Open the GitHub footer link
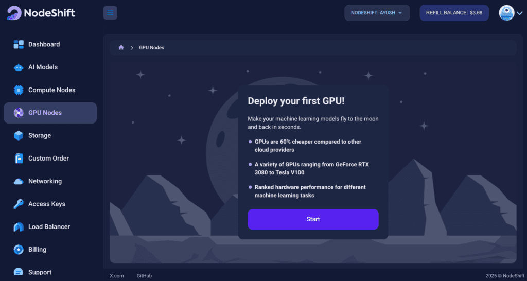 coord(144,276)
